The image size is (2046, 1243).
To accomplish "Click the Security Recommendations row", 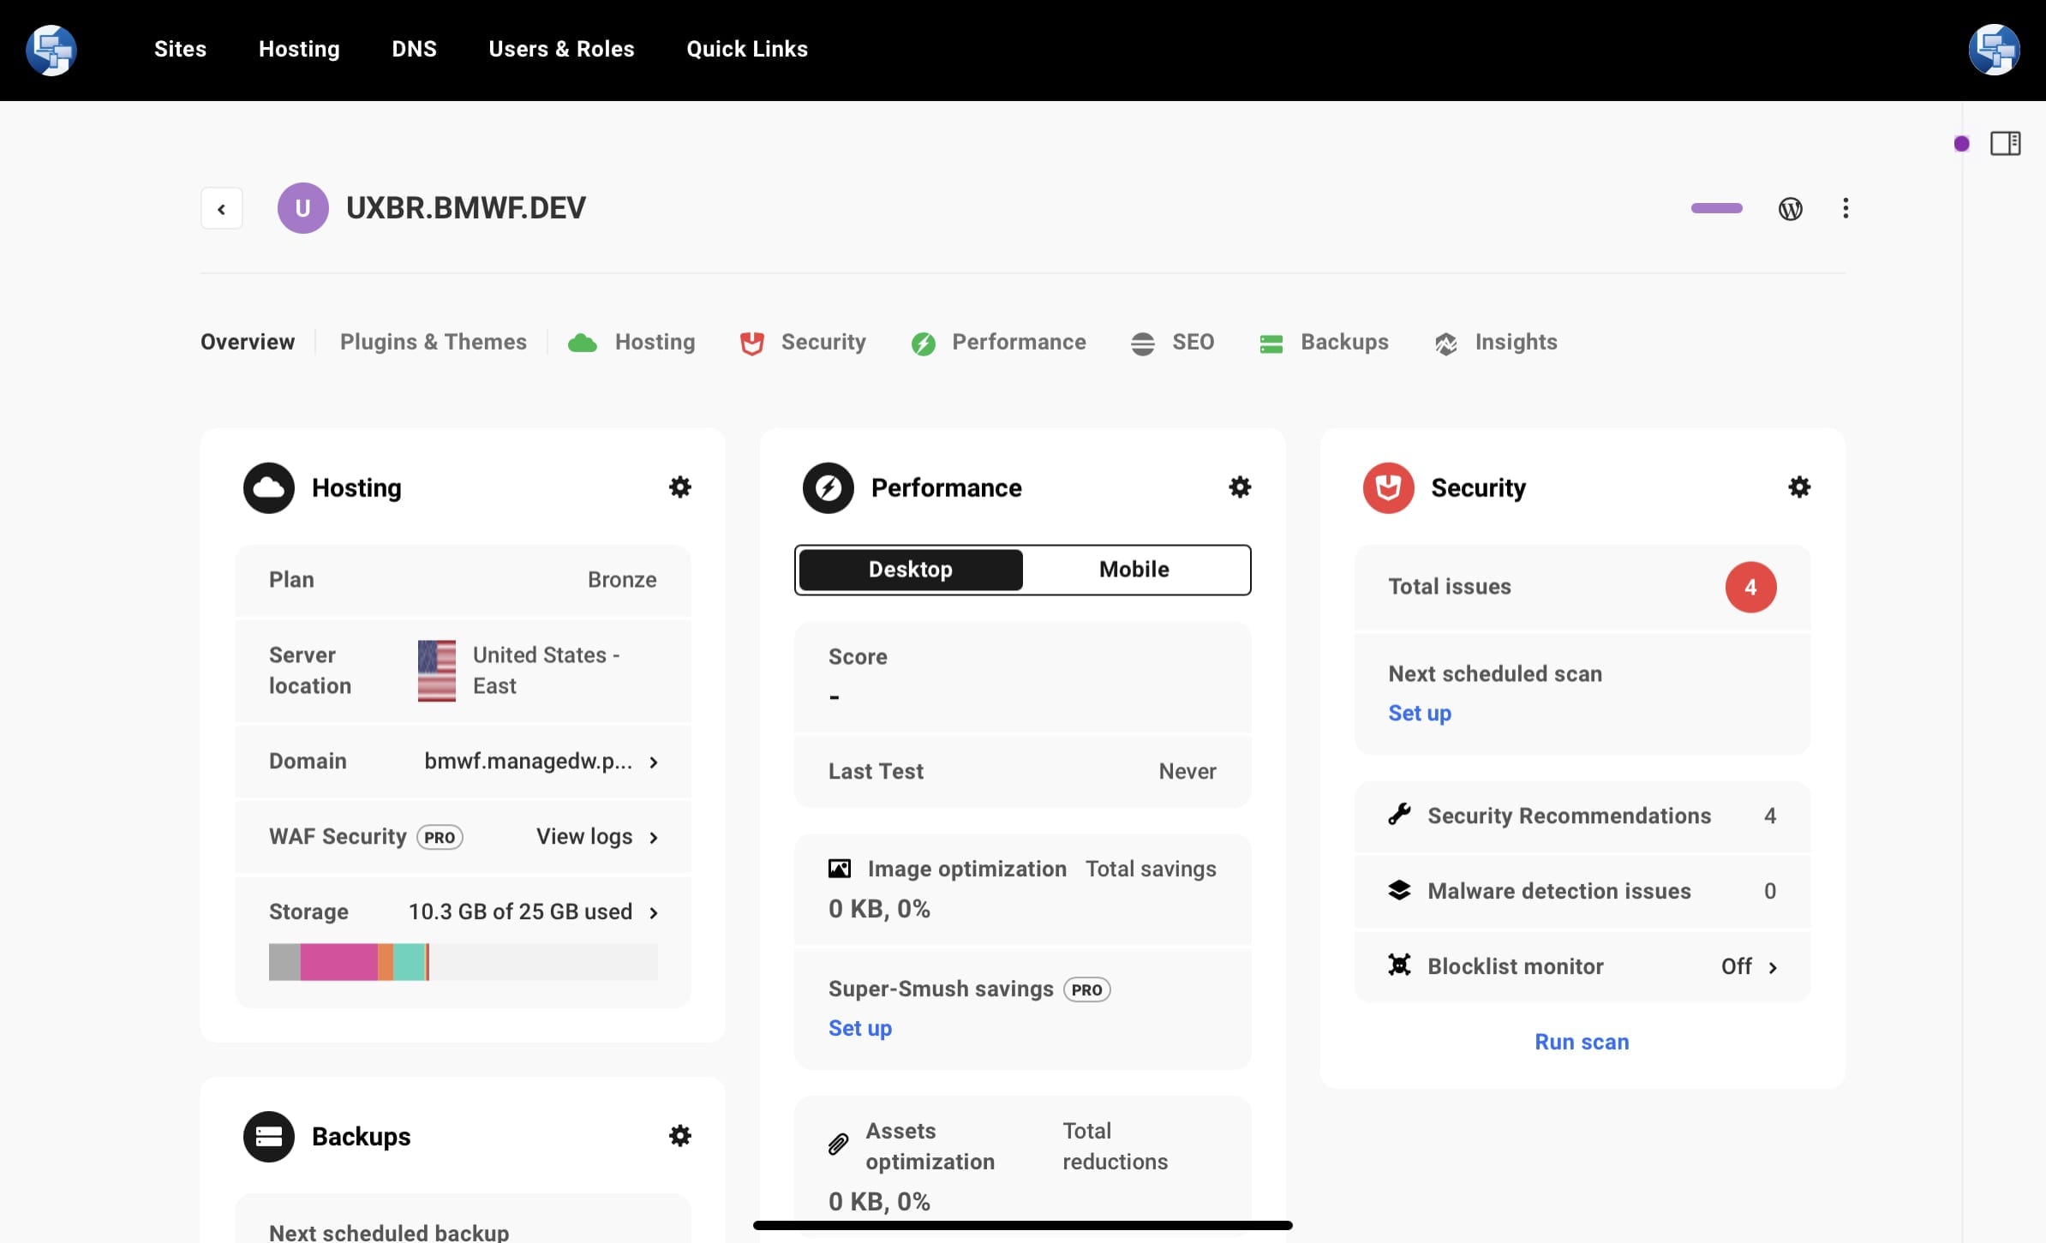I will coord(1582,816).
